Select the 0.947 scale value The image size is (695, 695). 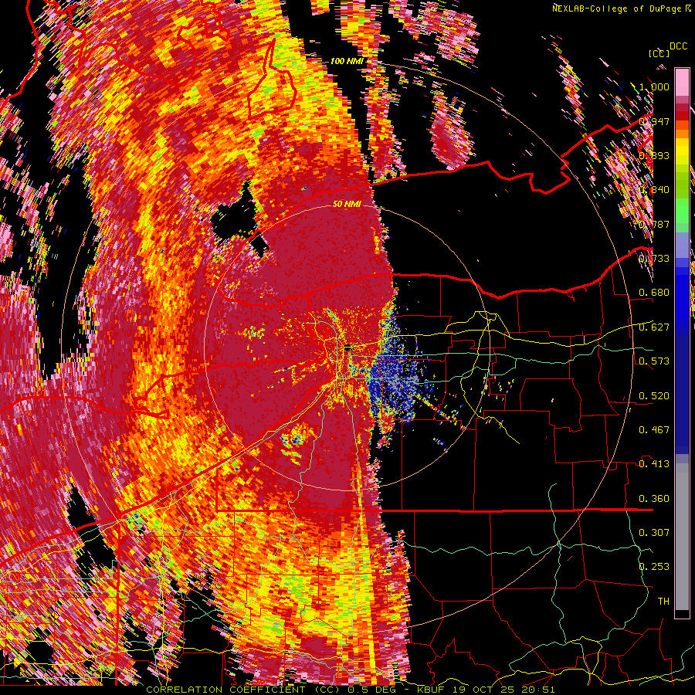[x=654, y=121]
